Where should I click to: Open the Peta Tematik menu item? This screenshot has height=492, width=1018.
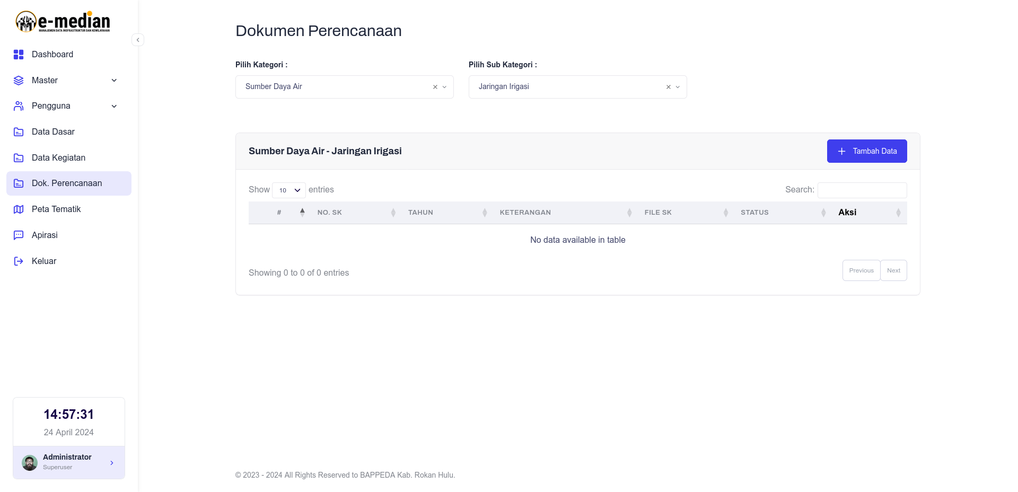point(69,209)
